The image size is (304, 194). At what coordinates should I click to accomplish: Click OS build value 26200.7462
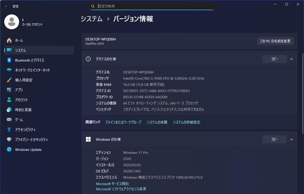click(x=132, y=171)
